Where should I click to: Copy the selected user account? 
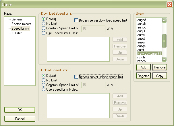[x=160, y=76]
